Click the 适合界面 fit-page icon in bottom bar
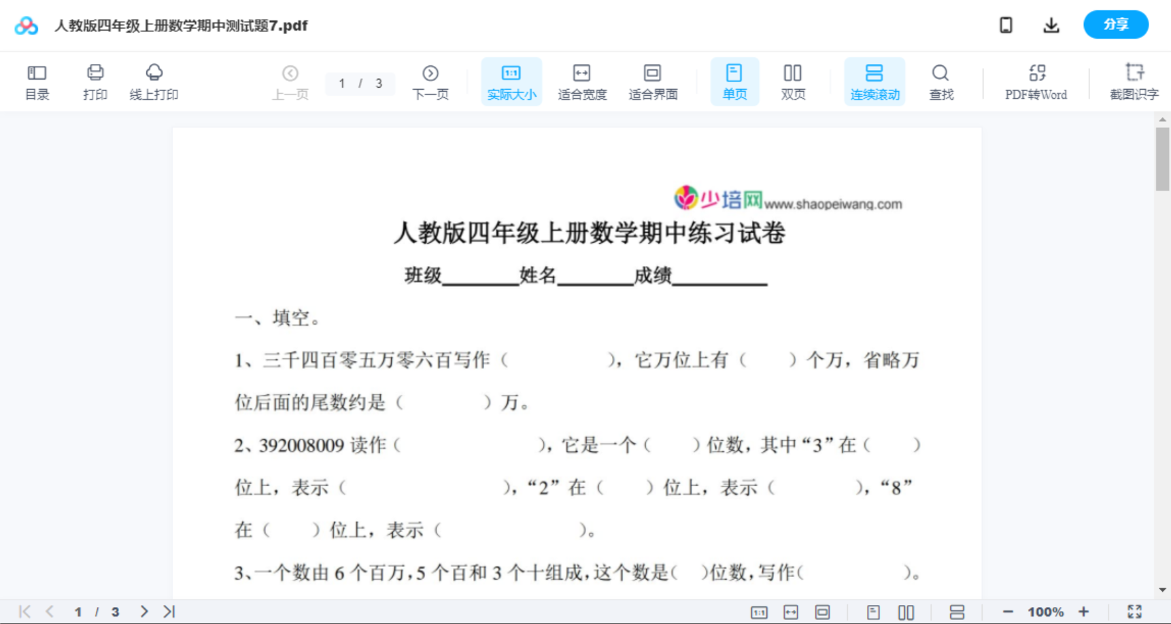This screenshot has width=1171, height=624. pyautogui.click(x=823, y=611)
